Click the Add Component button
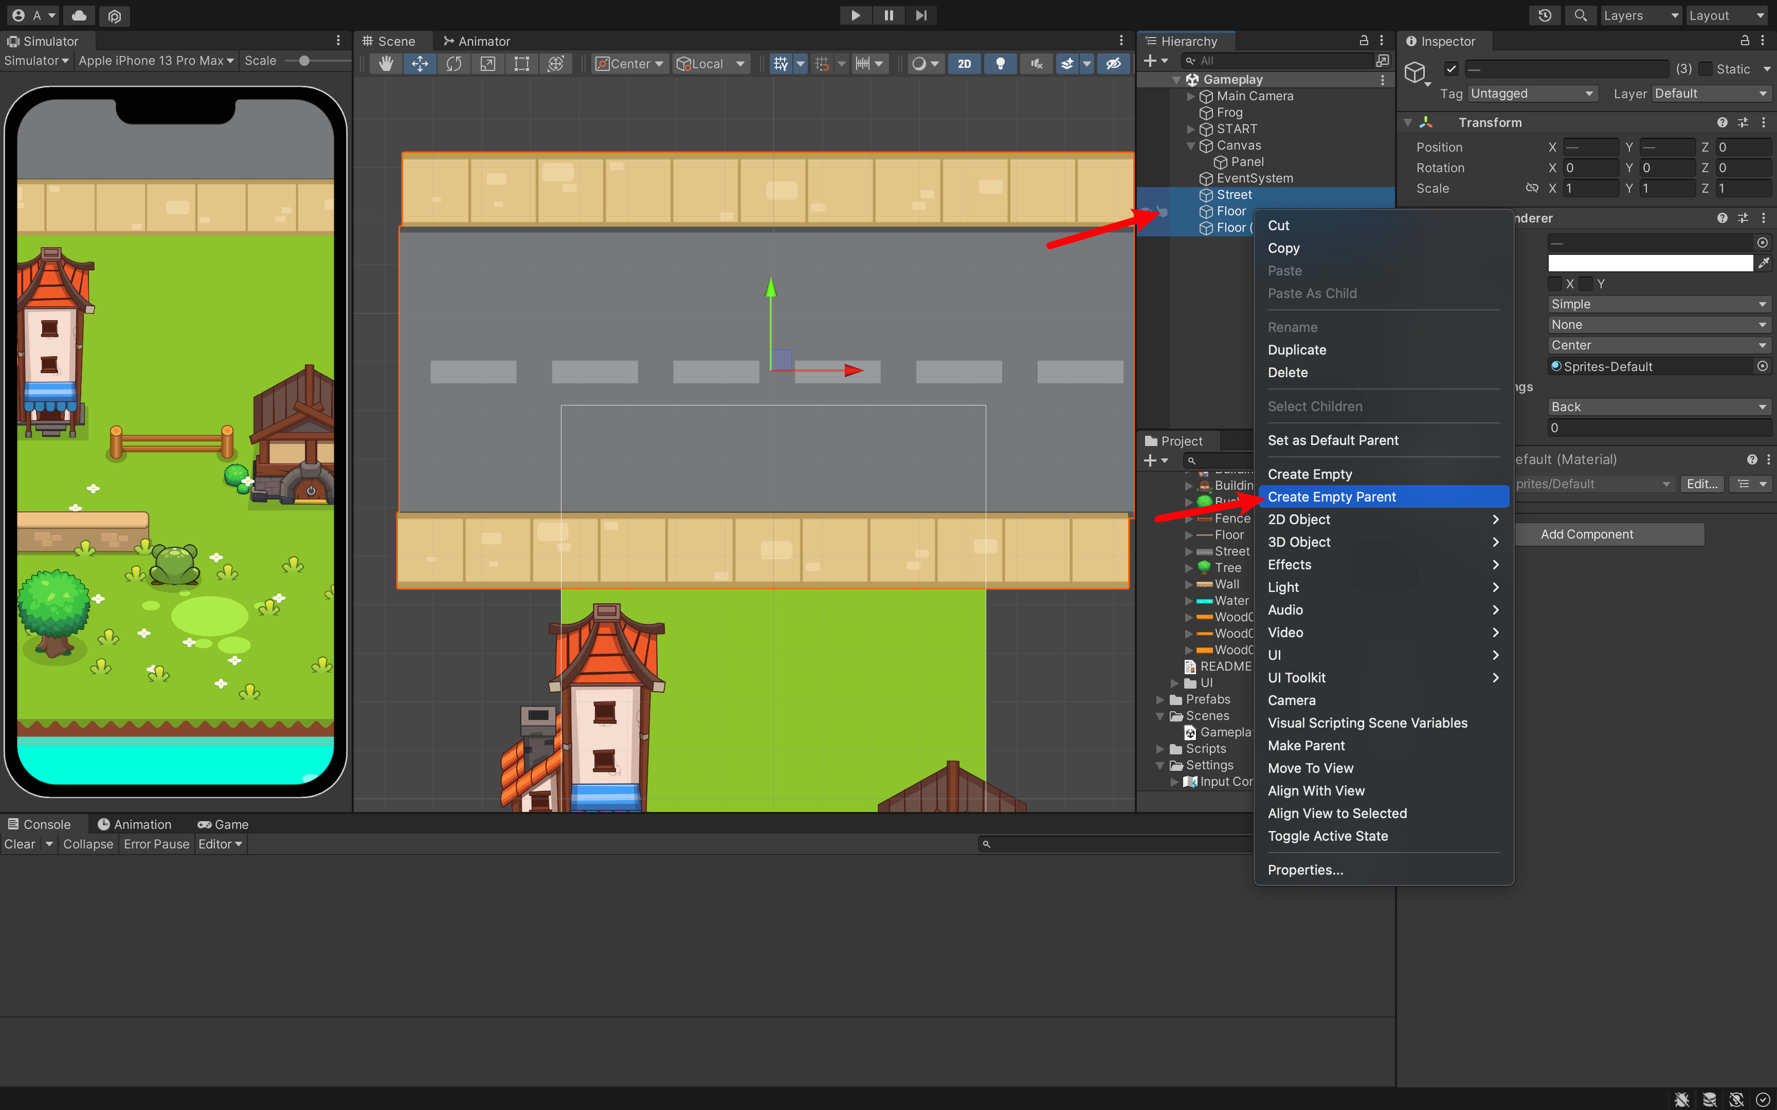1777x1110 pixels. tap(1586, 534)
